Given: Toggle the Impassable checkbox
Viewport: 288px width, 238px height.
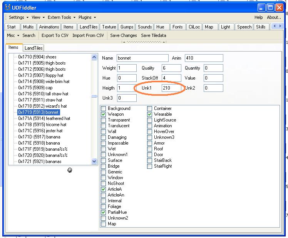Looking at the screenshot, I should [x=104, y=143].
